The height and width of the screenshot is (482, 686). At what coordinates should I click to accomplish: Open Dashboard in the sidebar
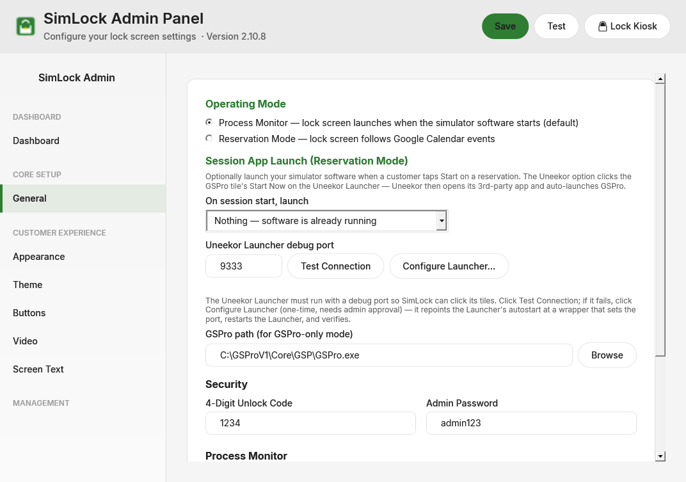pyautogui.click(x=83, y=141)
